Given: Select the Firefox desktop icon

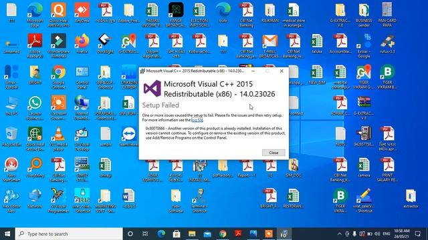Looking at the screenshot, I should [x=82, y=43].
